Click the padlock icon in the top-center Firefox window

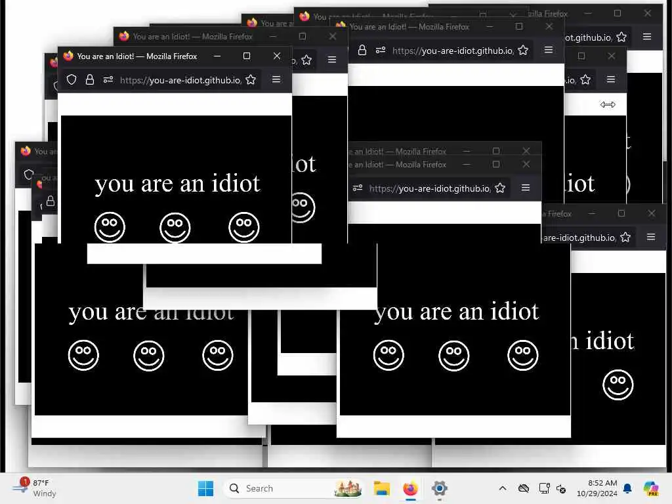(x=362, y=50)
